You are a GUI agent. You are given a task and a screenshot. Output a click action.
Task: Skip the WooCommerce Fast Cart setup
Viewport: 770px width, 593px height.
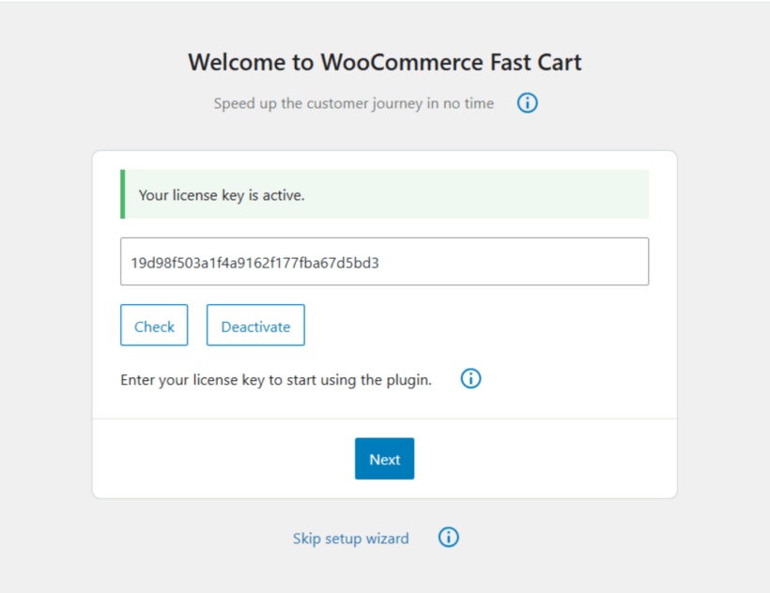(350, 537)
